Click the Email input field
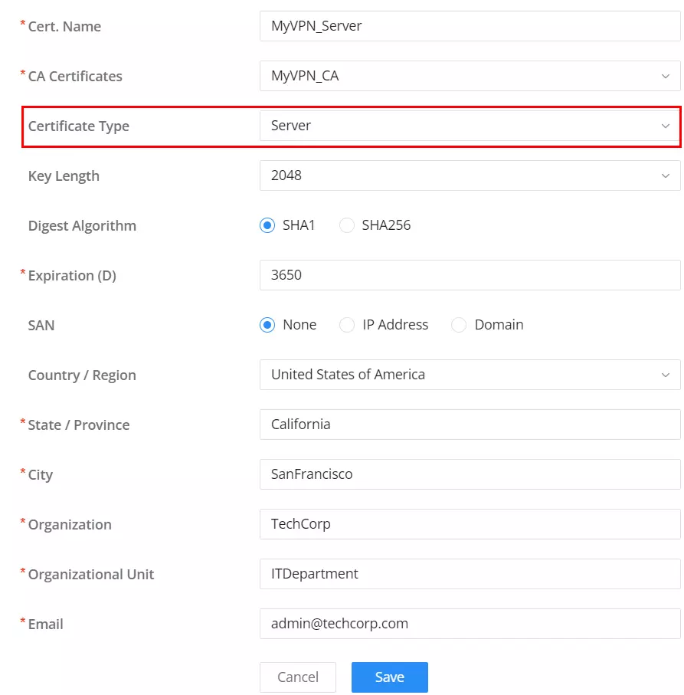 (x=470, y=624)
